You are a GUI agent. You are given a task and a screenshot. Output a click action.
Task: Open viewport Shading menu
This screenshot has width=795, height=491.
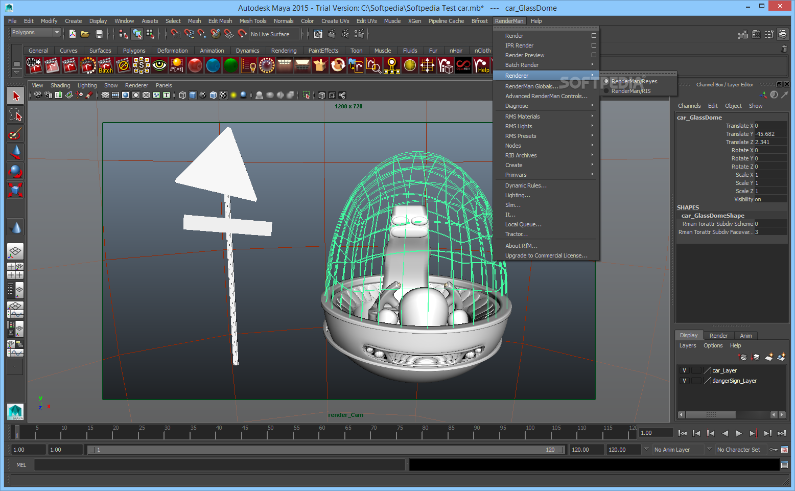click(x=60, y=85)
